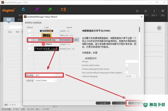Open the United States certification dropdown

(x=46, y=81)
